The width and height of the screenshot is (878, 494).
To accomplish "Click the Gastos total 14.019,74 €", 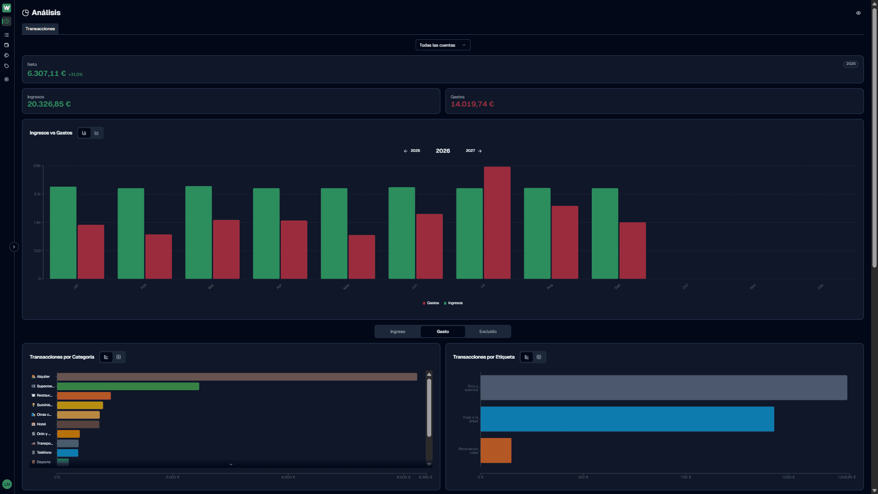I will pyautogui.click(x=472, y=104).
